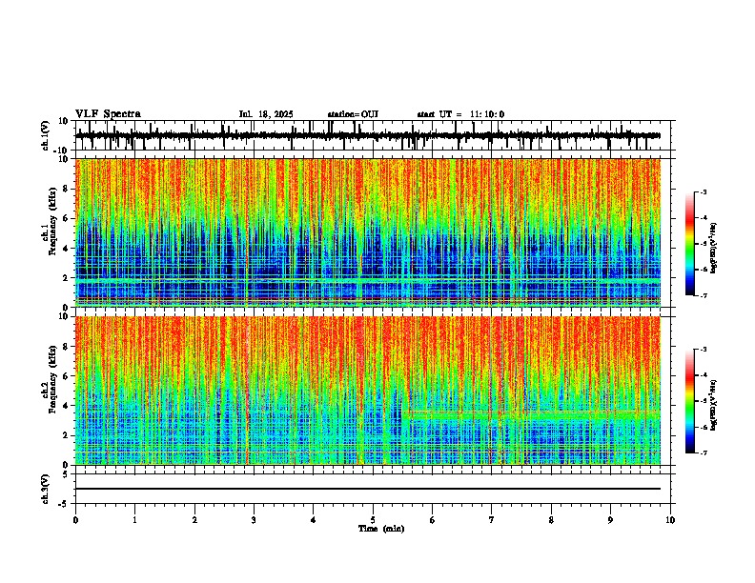Click the "10" tick on the time axis
The image size is (755, 583).
pyautogui.click(x=670, y=520)
